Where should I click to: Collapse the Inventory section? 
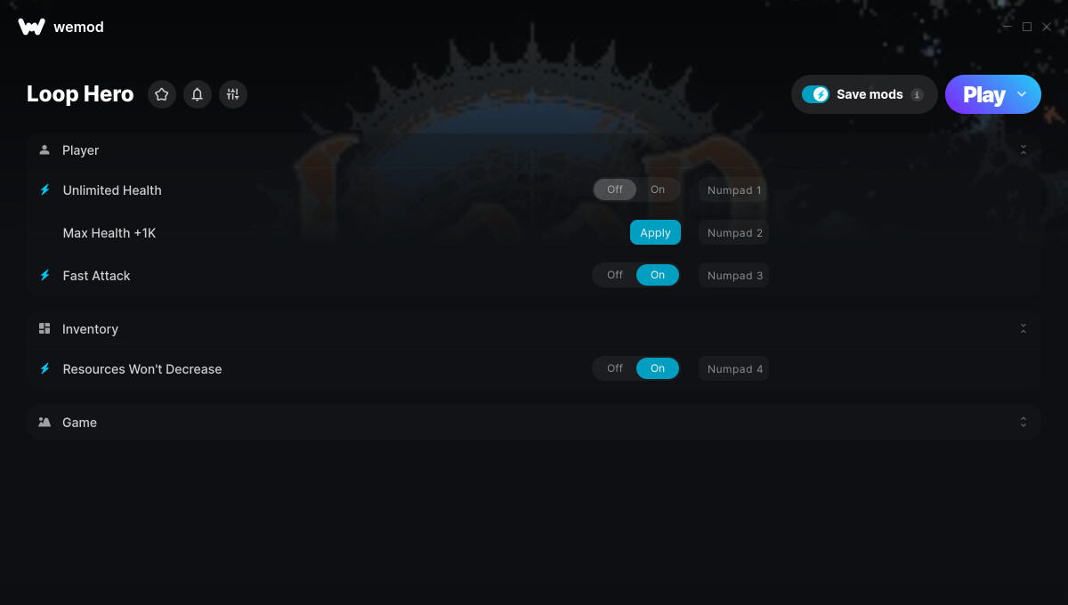point(1023,328)
